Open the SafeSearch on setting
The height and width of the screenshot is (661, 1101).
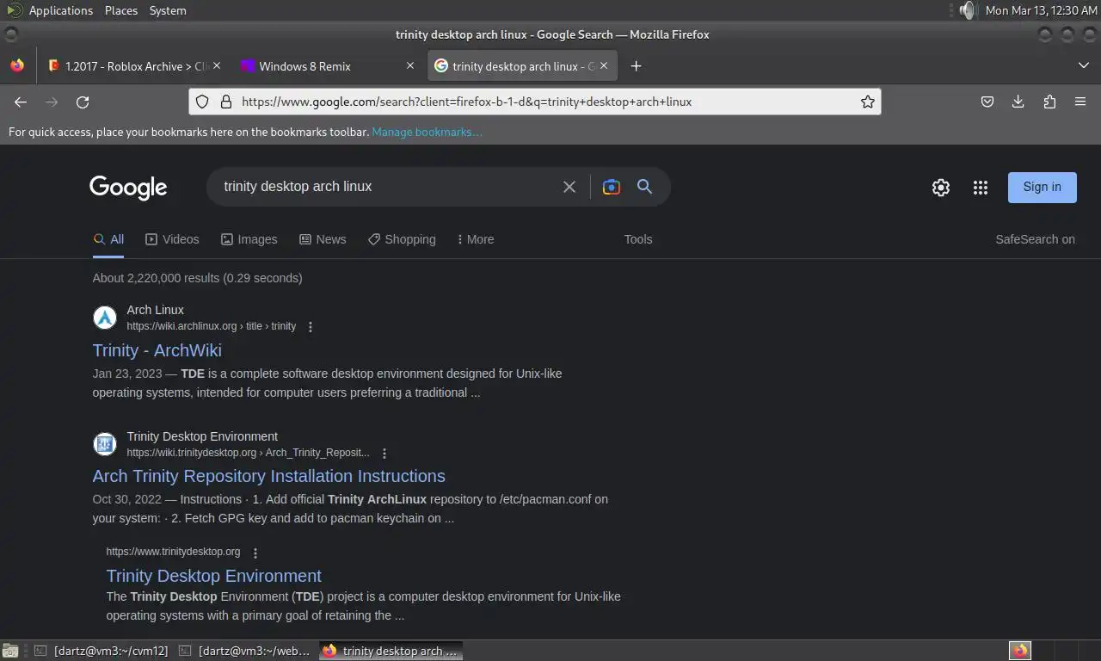coord(1035,239)
